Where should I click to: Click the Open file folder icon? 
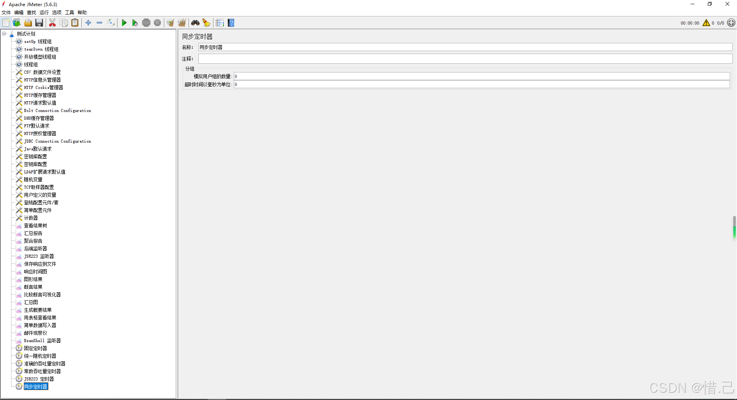click(x=28, y=23)
